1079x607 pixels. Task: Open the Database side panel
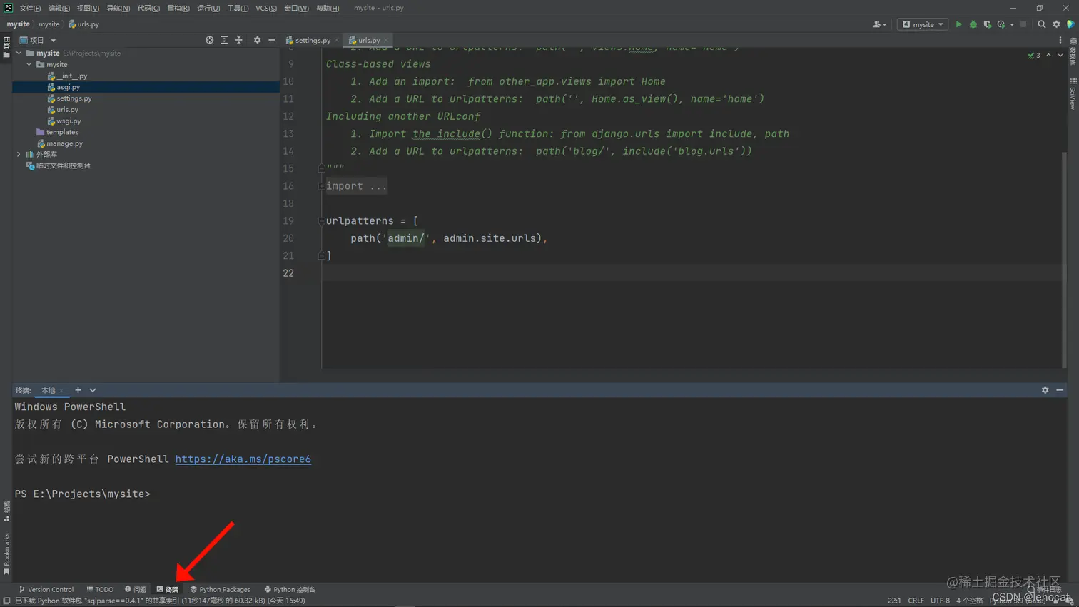[1073, 51]
